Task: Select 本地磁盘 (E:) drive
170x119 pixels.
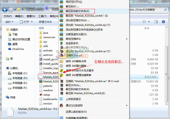Action: (17, 83)
